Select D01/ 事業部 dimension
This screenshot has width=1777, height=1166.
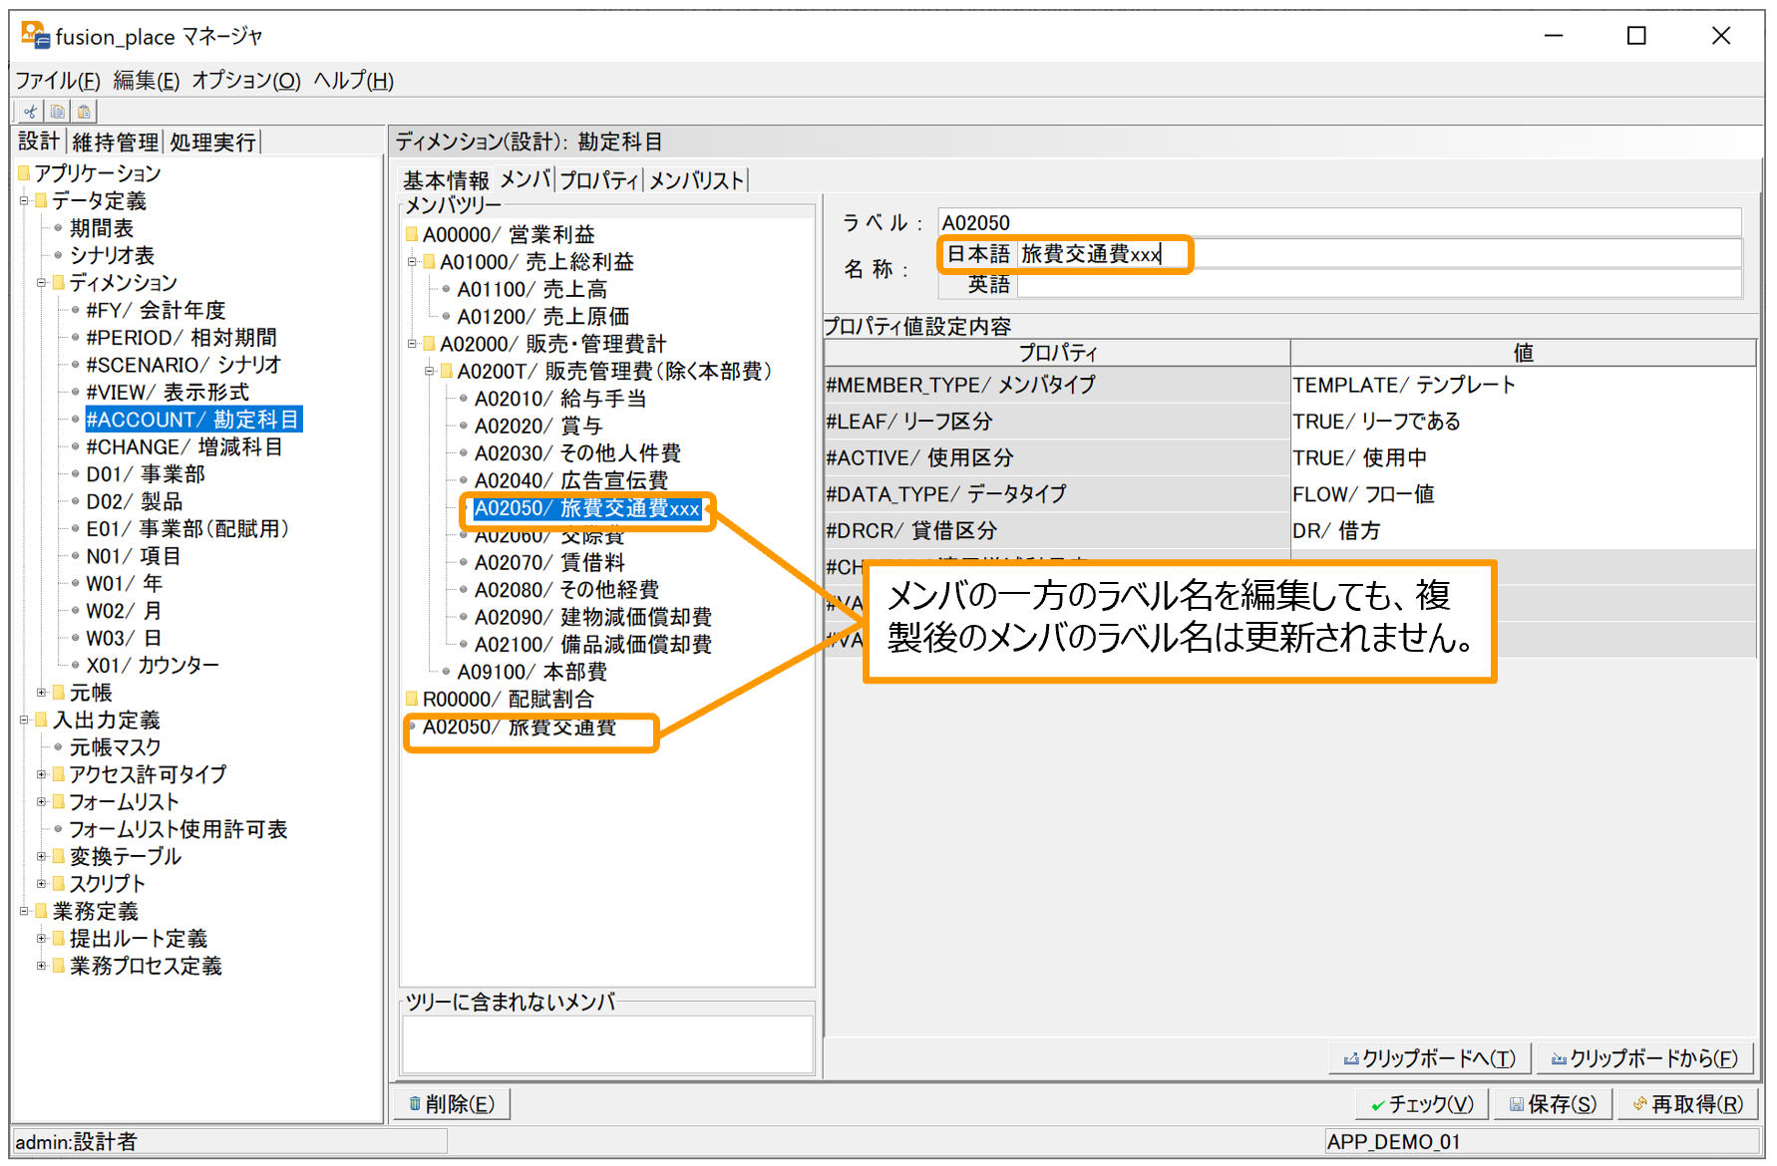click(146, 474)
